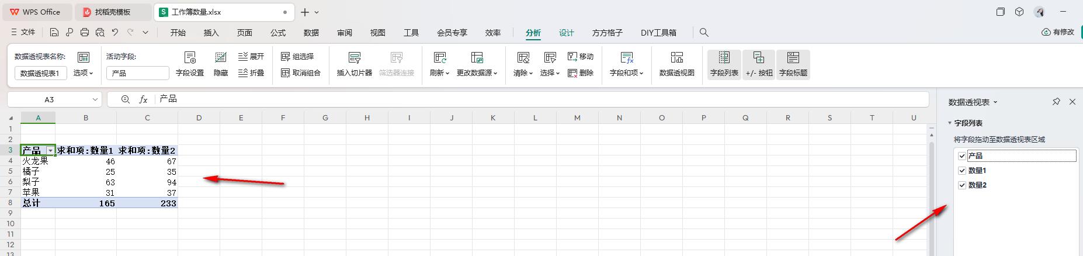1083x256 pixels.
Task: Click the Print icon in quick toolbar
Action: click(x=85, y=32)
